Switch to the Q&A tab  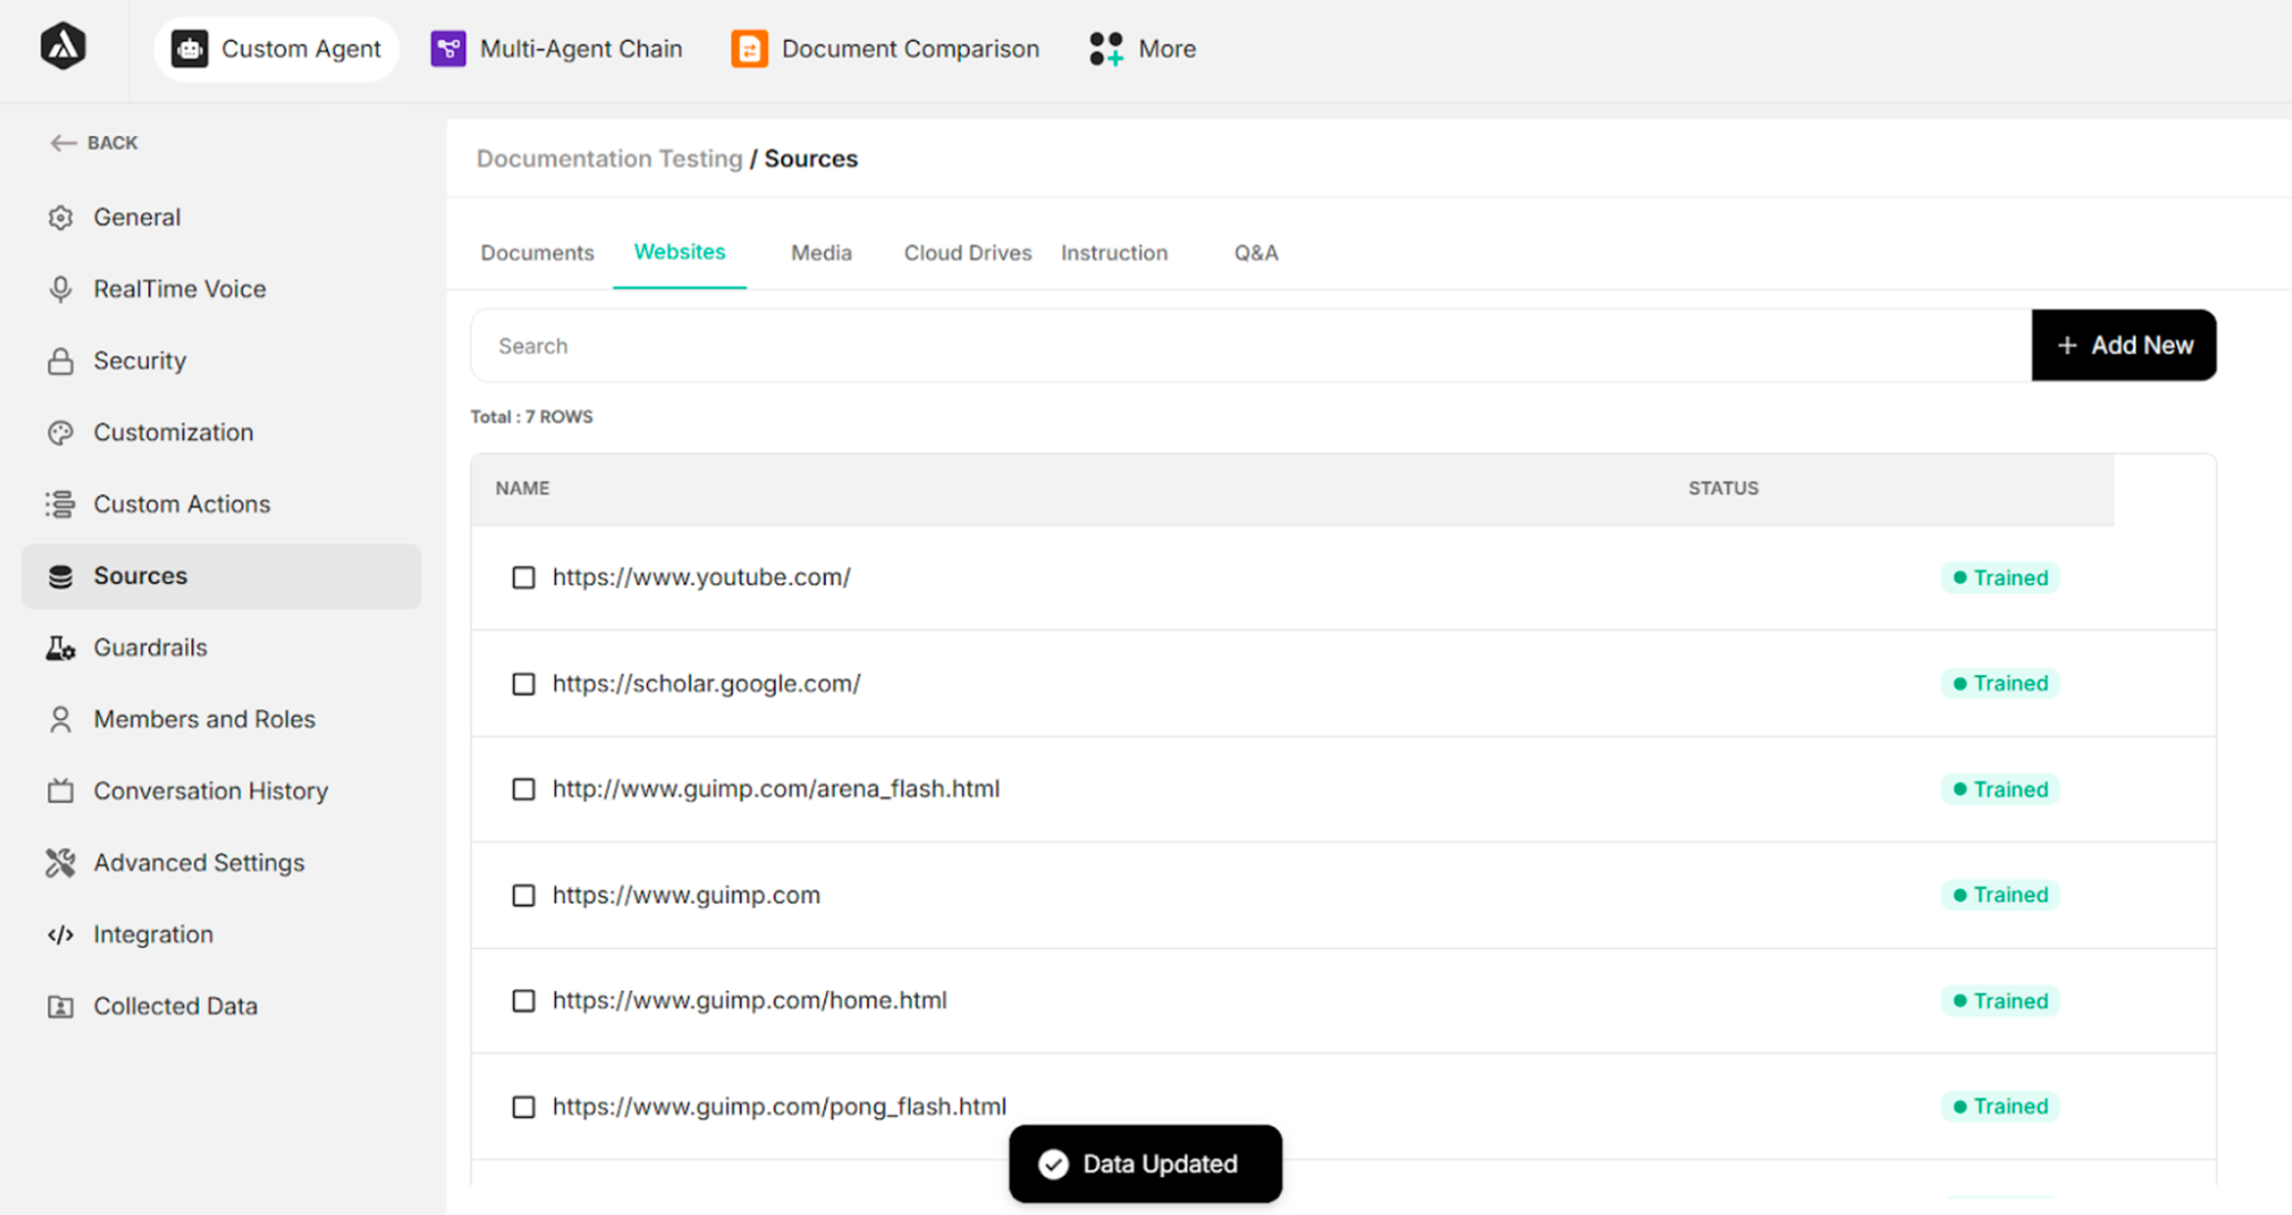(1256, 253)
